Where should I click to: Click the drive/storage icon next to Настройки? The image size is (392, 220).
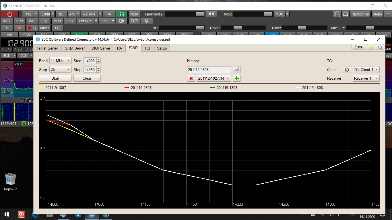[346, 14]
